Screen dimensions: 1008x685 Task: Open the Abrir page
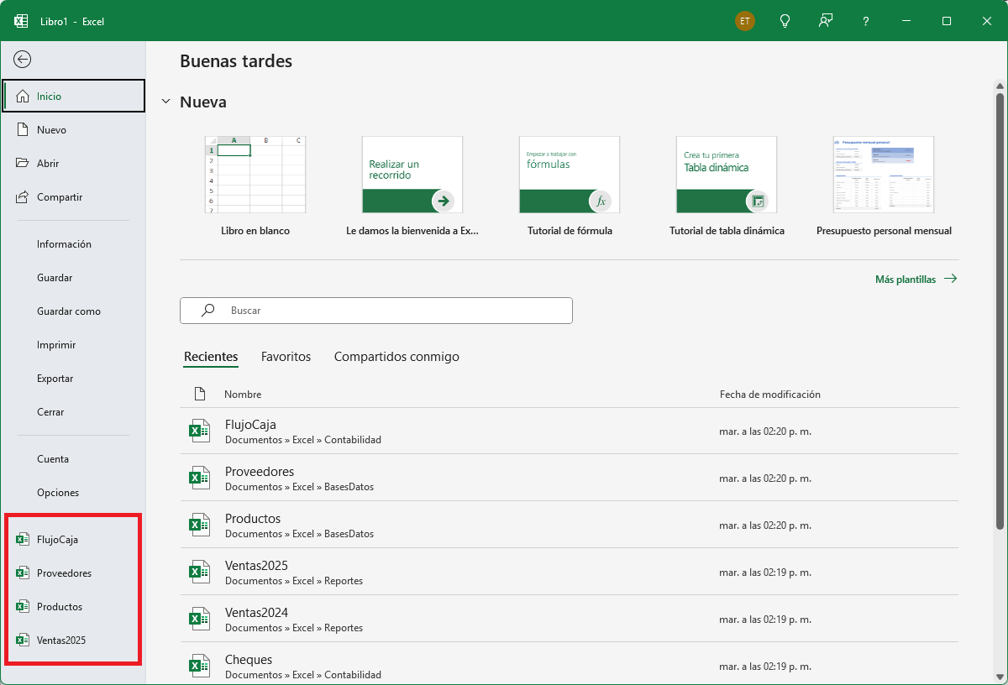click(x=74, y=164)
